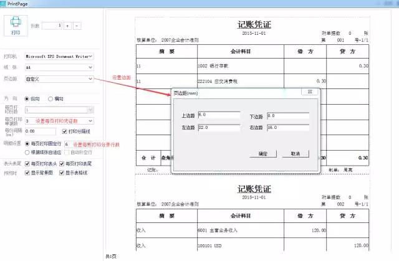The width and height of the screenshot is (399, 261).
Task: Select the portrait (纵向) orientation radio
Action: 27,98
